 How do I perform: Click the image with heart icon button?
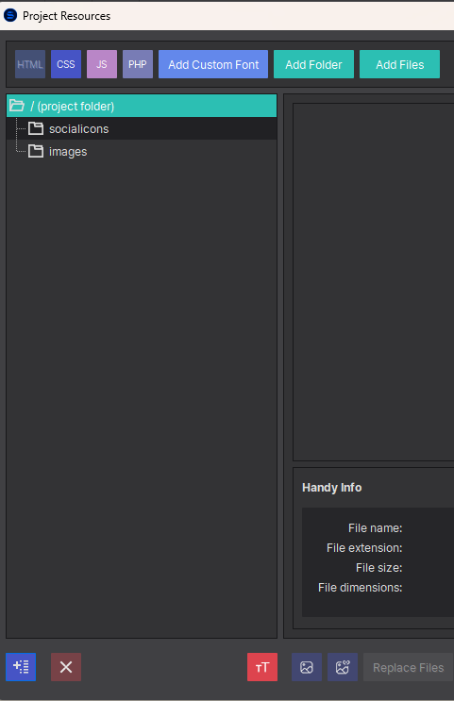pyautogui.click(x=343, y=667)
